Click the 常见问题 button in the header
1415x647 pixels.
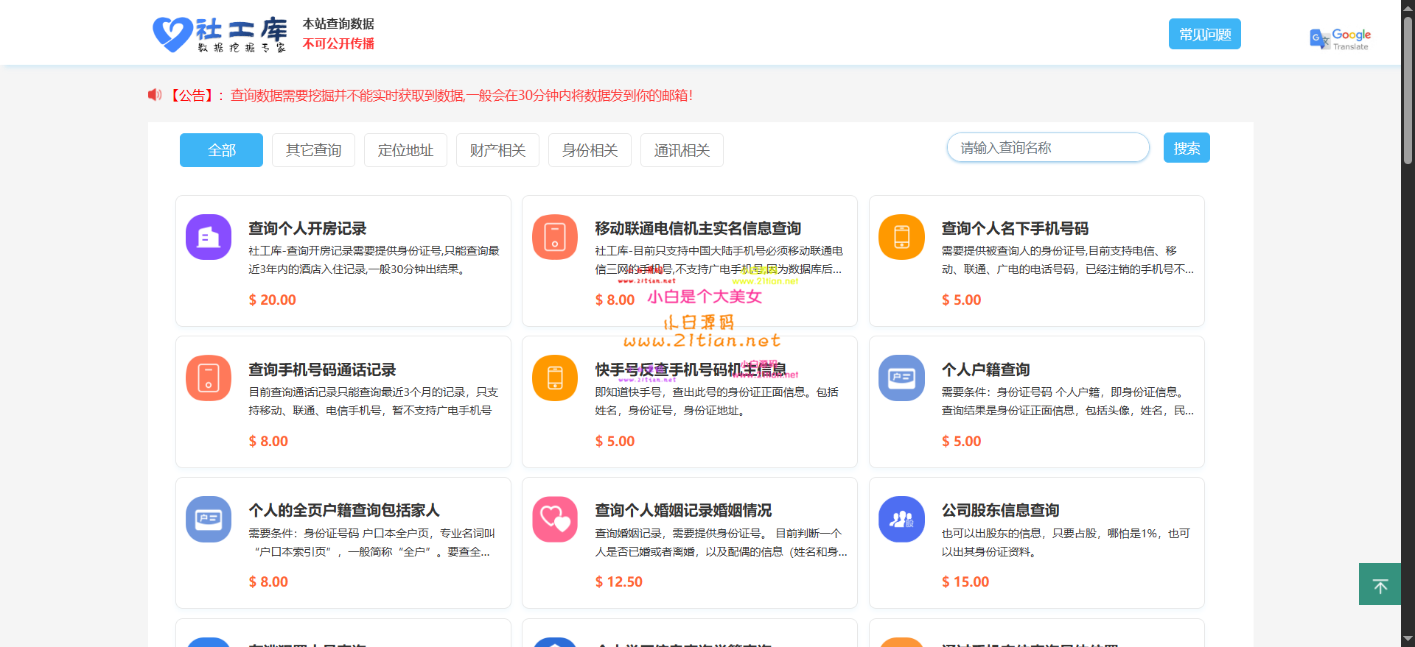point(1204,34)
